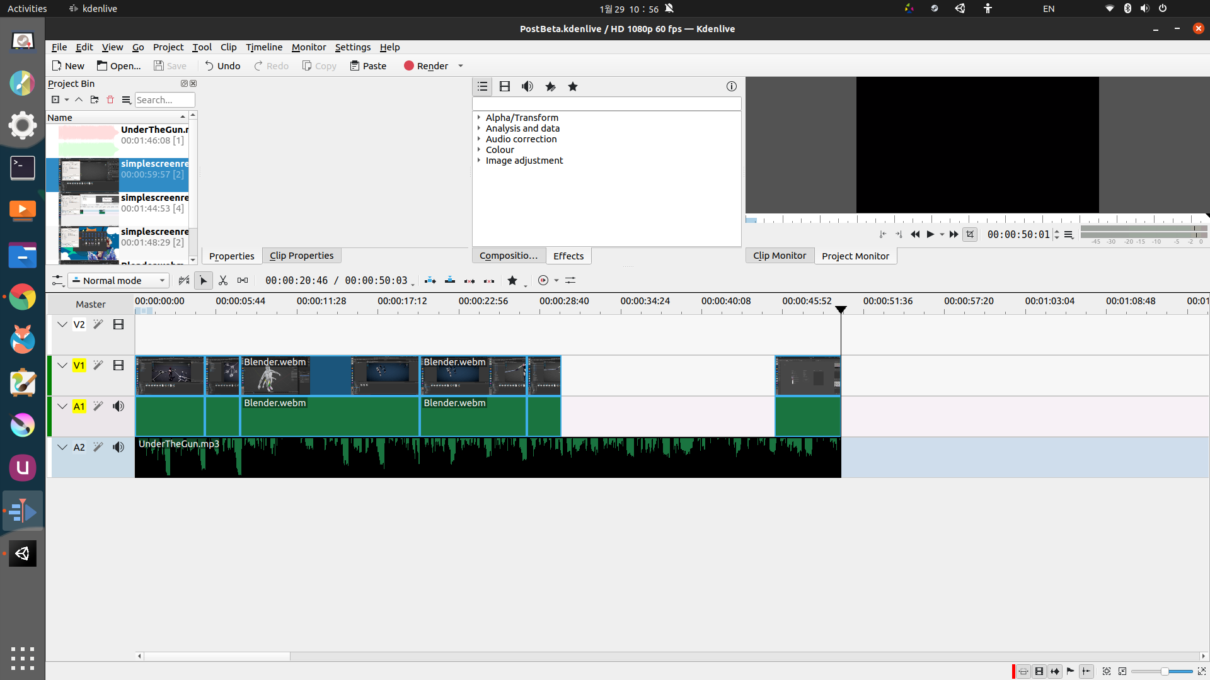Open Project Bin options hamburger menu

coord(126,99)
